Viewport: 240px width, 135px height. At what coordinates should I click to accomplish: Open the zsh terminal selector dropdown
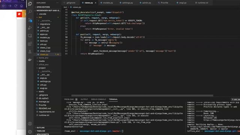coord(236,99)
